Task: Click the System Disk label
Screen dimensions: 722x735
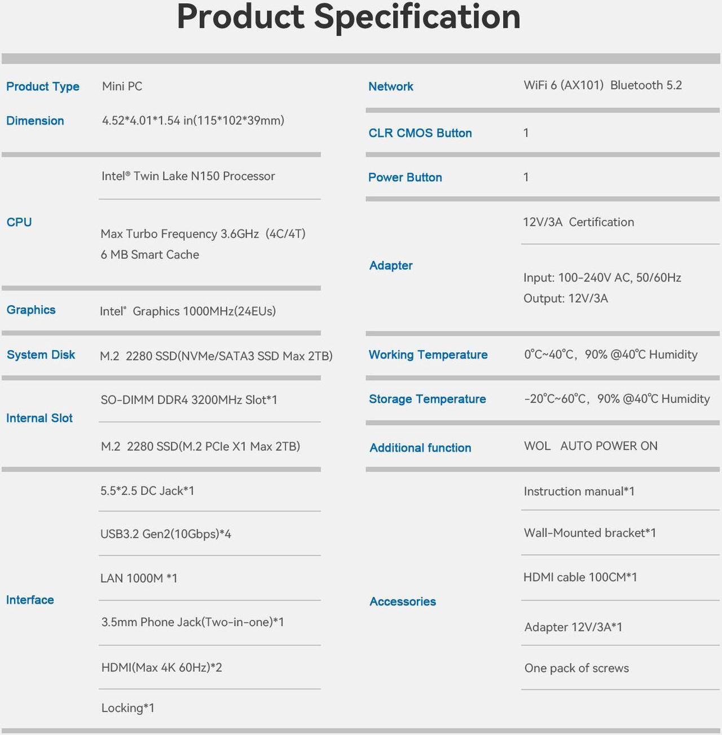Action: (41, 355)
